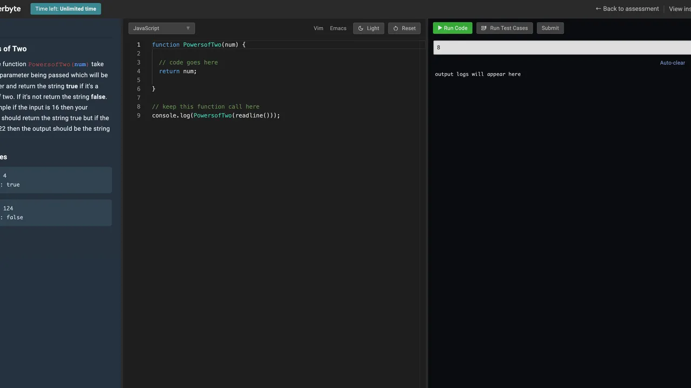Click 'output logs will appear here' text
The height and width of the screenshot is (388, 691).
478,74
